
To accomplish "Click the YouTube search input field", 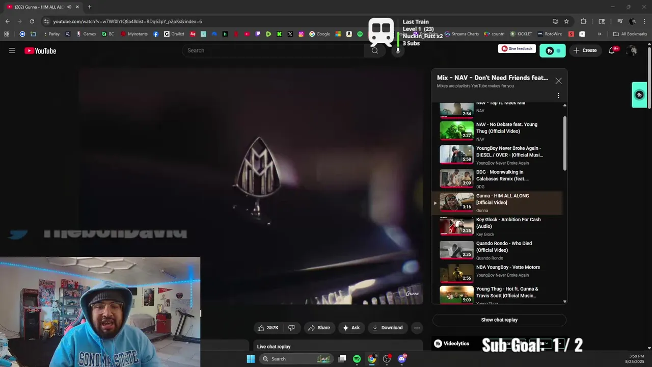I will (x=273, y=50).
